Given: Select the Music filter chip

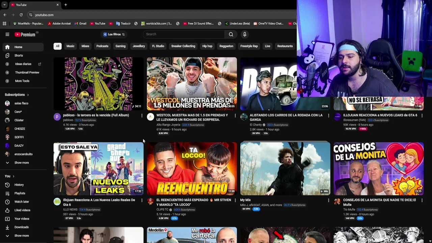Looking at the screenshot, I should point(70,46).
